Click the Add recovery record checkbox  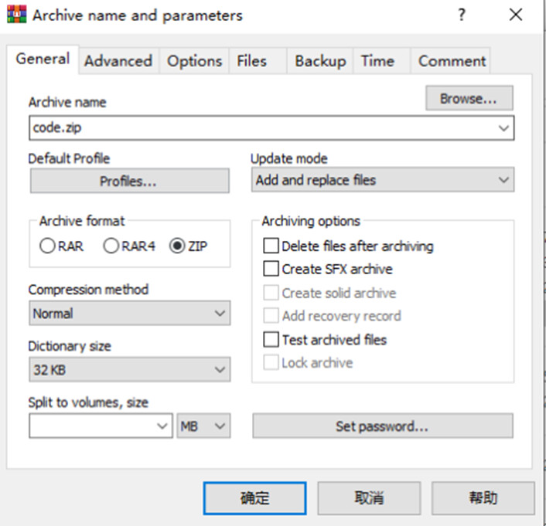pos(271,316)
